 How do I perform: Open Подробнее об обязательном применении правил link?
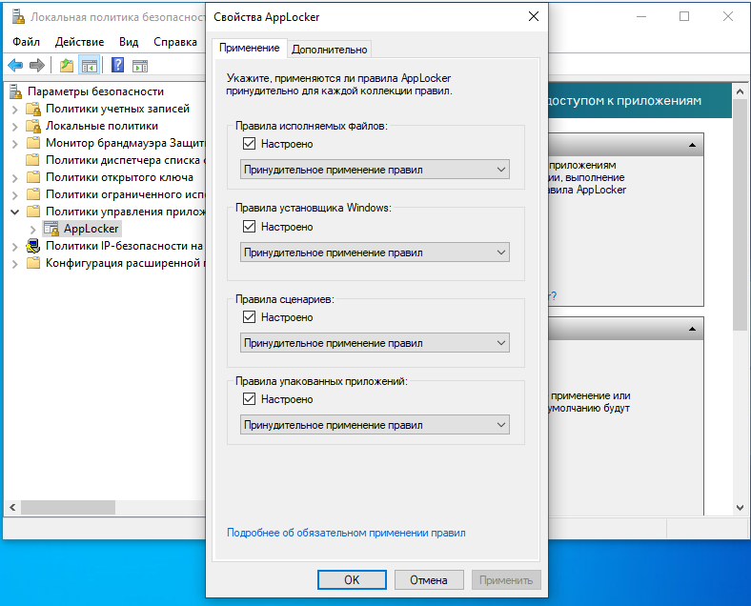coord(346,533)
